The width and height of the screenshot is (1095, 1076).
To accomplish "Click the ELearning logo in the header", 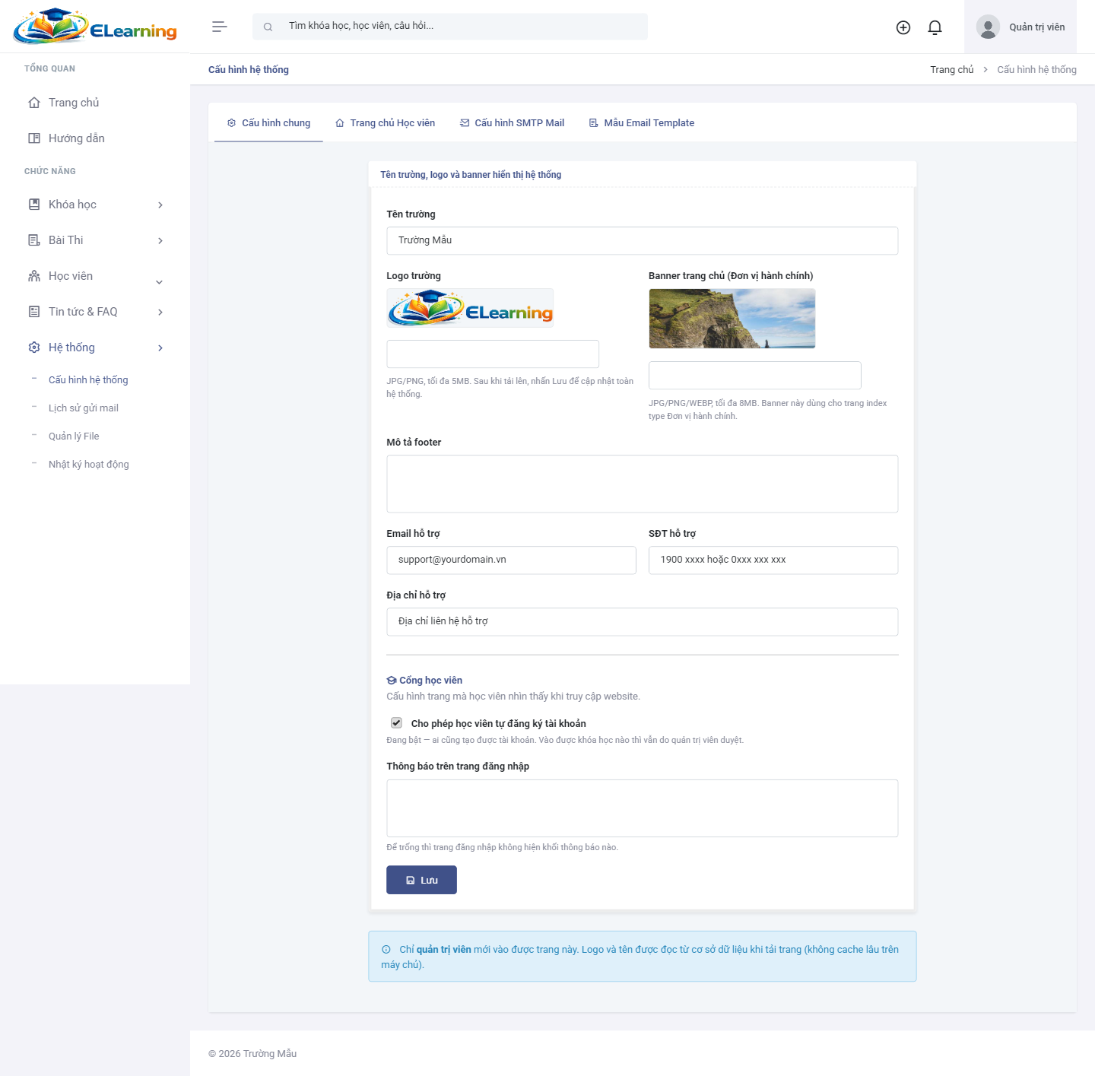I will click(95, 27).
